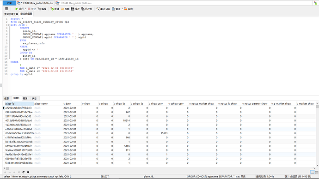Click the record count status (共 1445 条)
The image size is (319, 179).
click(298, 177)
